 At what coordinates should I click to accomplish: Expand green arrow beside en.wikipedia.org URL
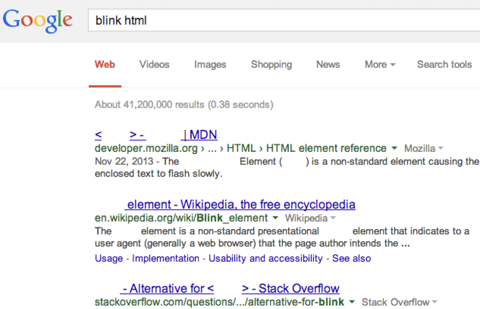275,218
